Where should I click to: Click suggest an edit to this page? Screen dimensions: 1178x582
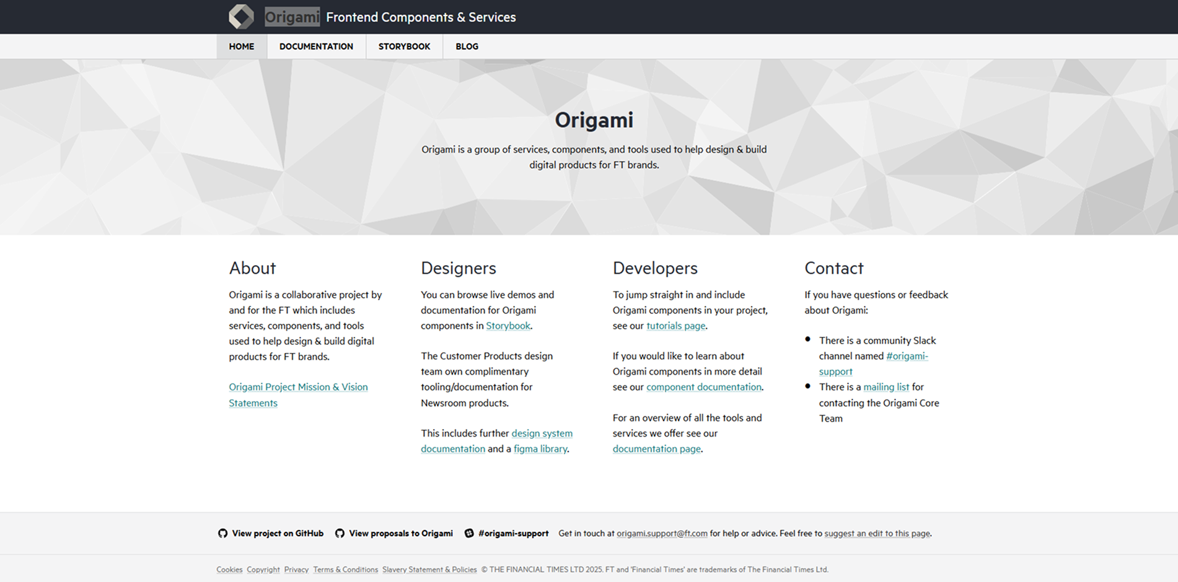click(x=877, y=533)
